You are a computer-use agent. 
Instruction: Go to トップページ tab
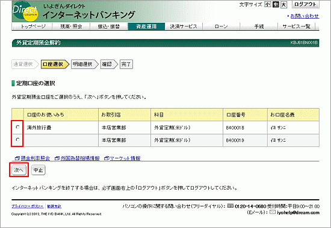32,26
